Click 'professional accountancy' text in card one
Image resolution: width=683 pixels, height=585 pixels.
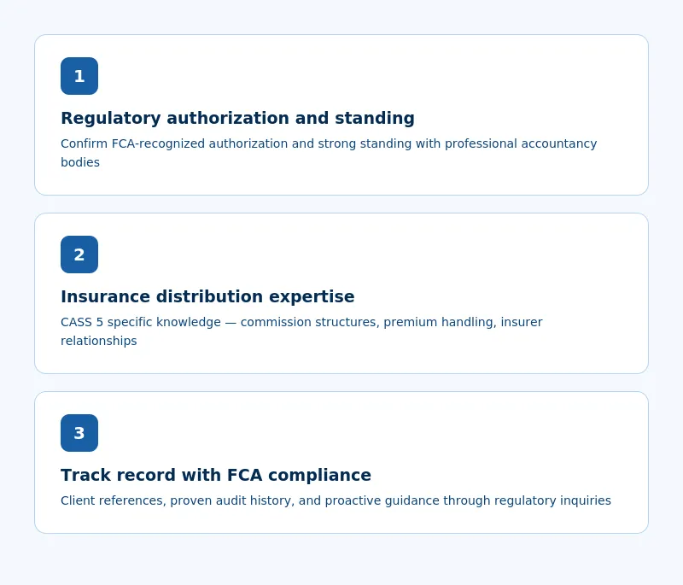point(521,143)
